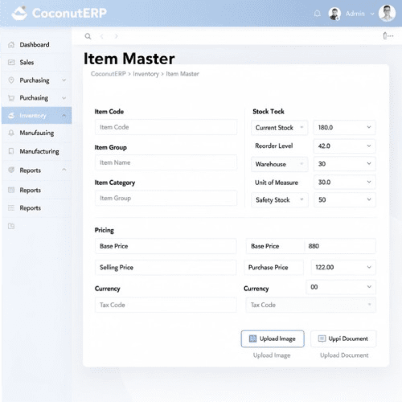Click the bottom document icon in sidebar
This screenshot has height=402, width=402.
(11, 226)
